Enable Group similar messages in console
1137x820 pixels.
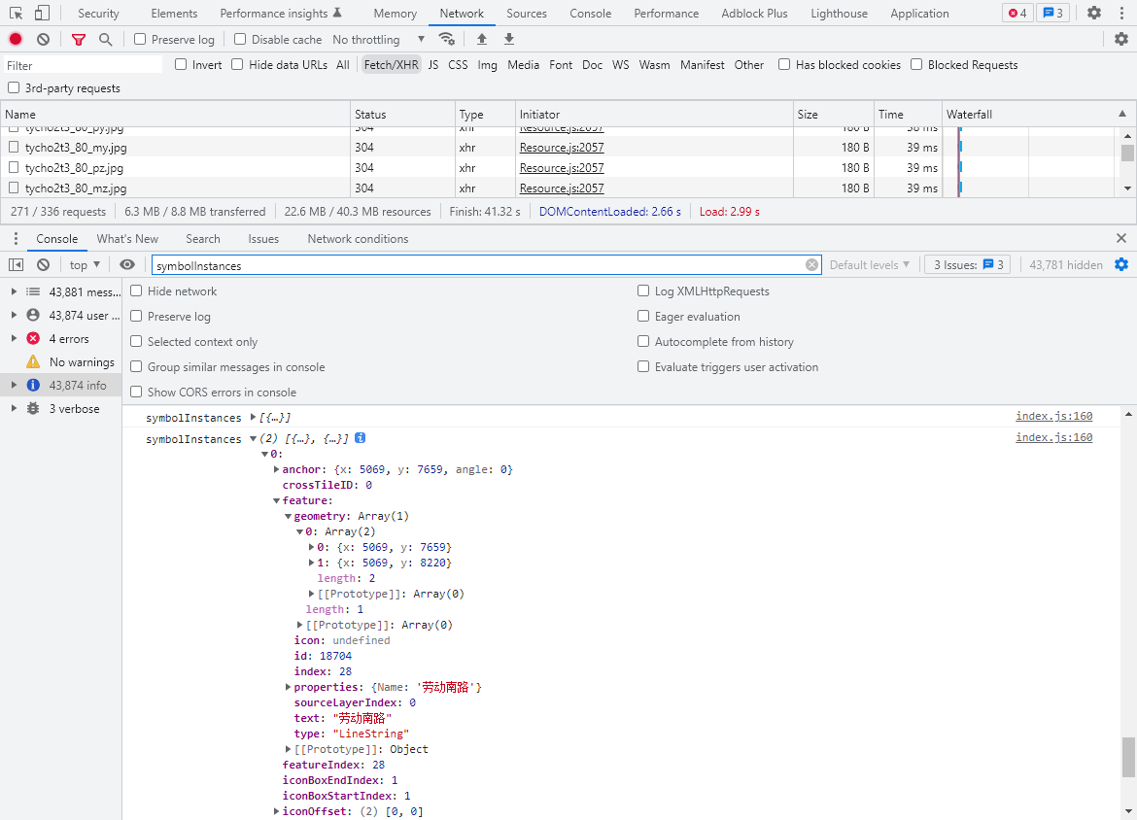tap(136, 367)
